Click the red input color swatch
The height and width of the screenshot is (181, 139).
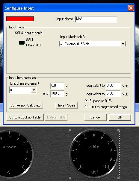(20, 19)
